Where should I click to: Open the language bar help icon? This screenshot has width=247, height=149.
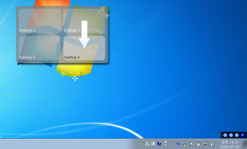click(x=159, y=144)
